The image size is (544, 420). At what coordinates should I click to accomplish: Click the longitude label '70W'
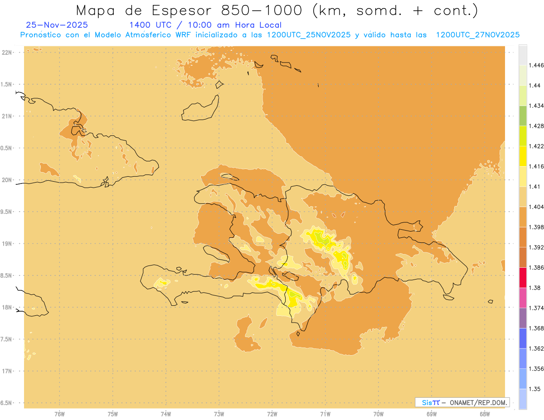[379, 414]
